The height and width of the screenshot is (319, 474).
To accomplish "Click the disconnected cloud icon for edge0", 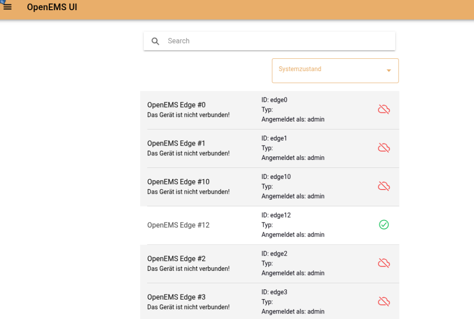I will 384,110.
